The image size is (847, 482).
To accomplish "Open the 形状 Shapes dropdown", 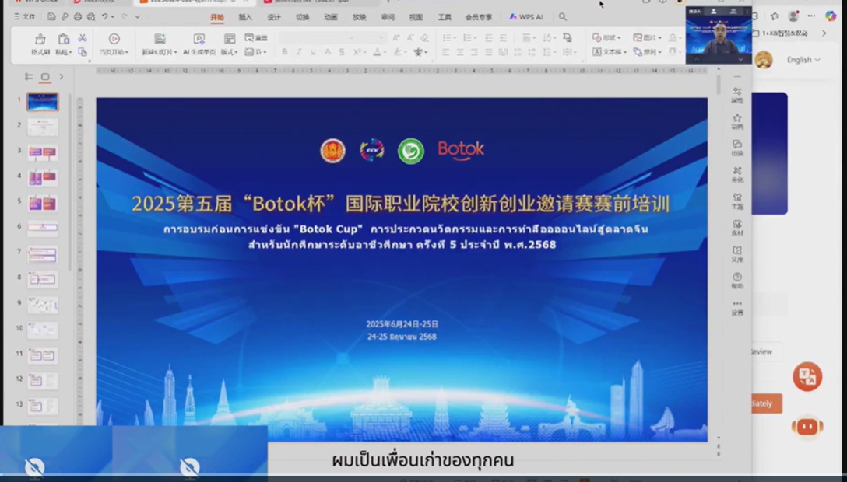I will (606, 38).
